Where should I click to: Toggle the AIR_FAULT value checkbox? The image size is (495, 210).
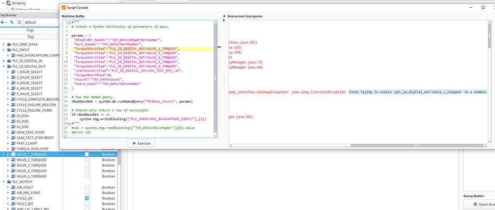click(x=87, y=187)
